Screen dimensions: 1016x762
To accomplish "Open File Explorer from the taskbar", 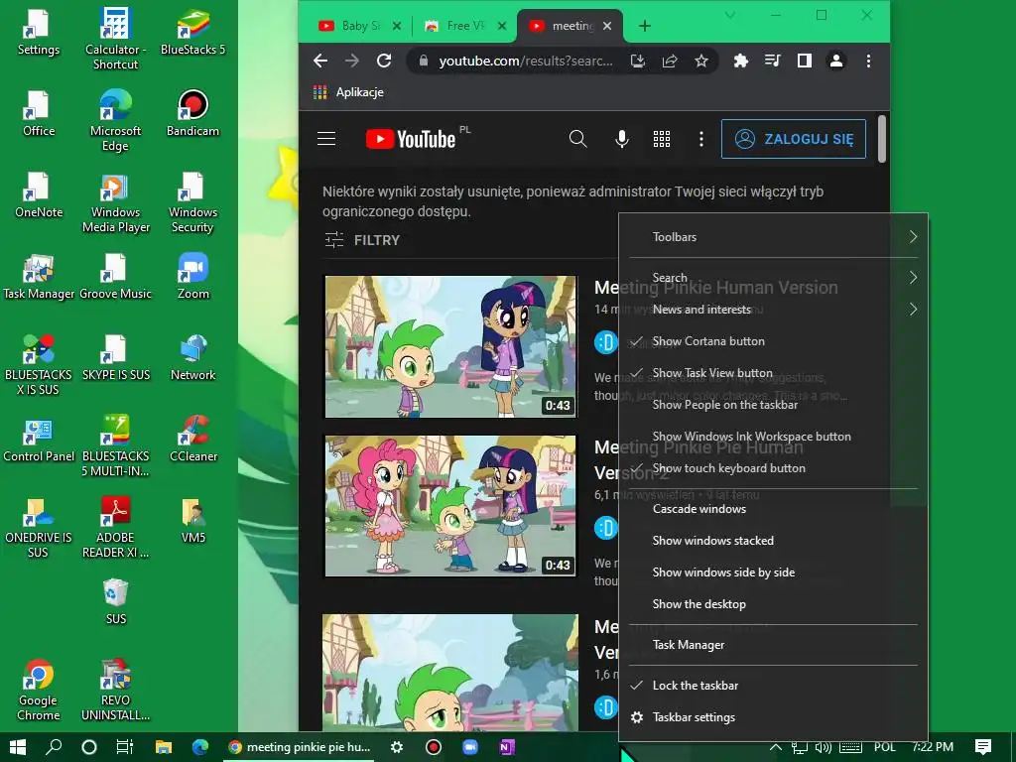I will click(x=164, y=747).
